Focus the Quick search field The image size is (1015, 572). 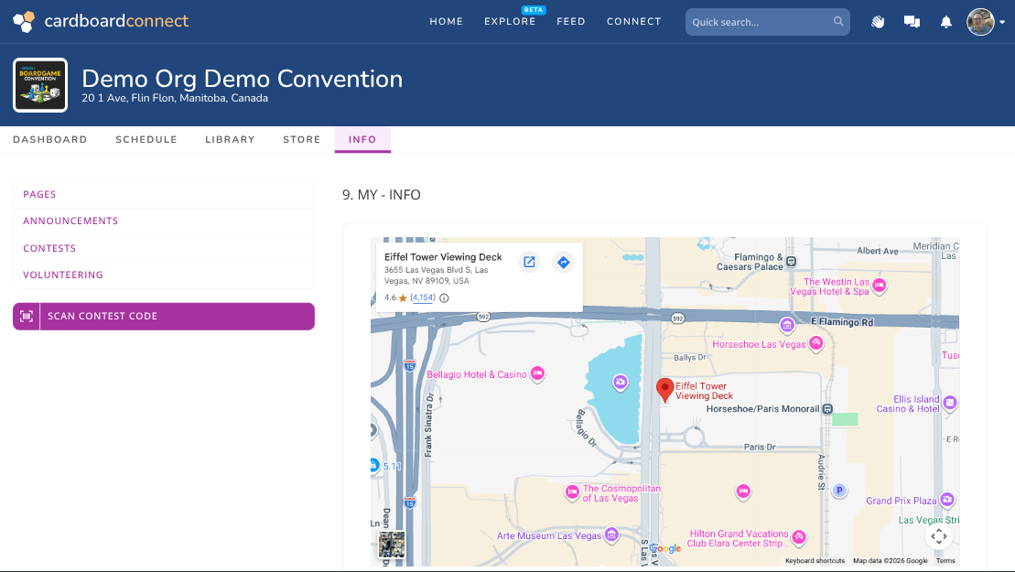(x=767, y=22)
